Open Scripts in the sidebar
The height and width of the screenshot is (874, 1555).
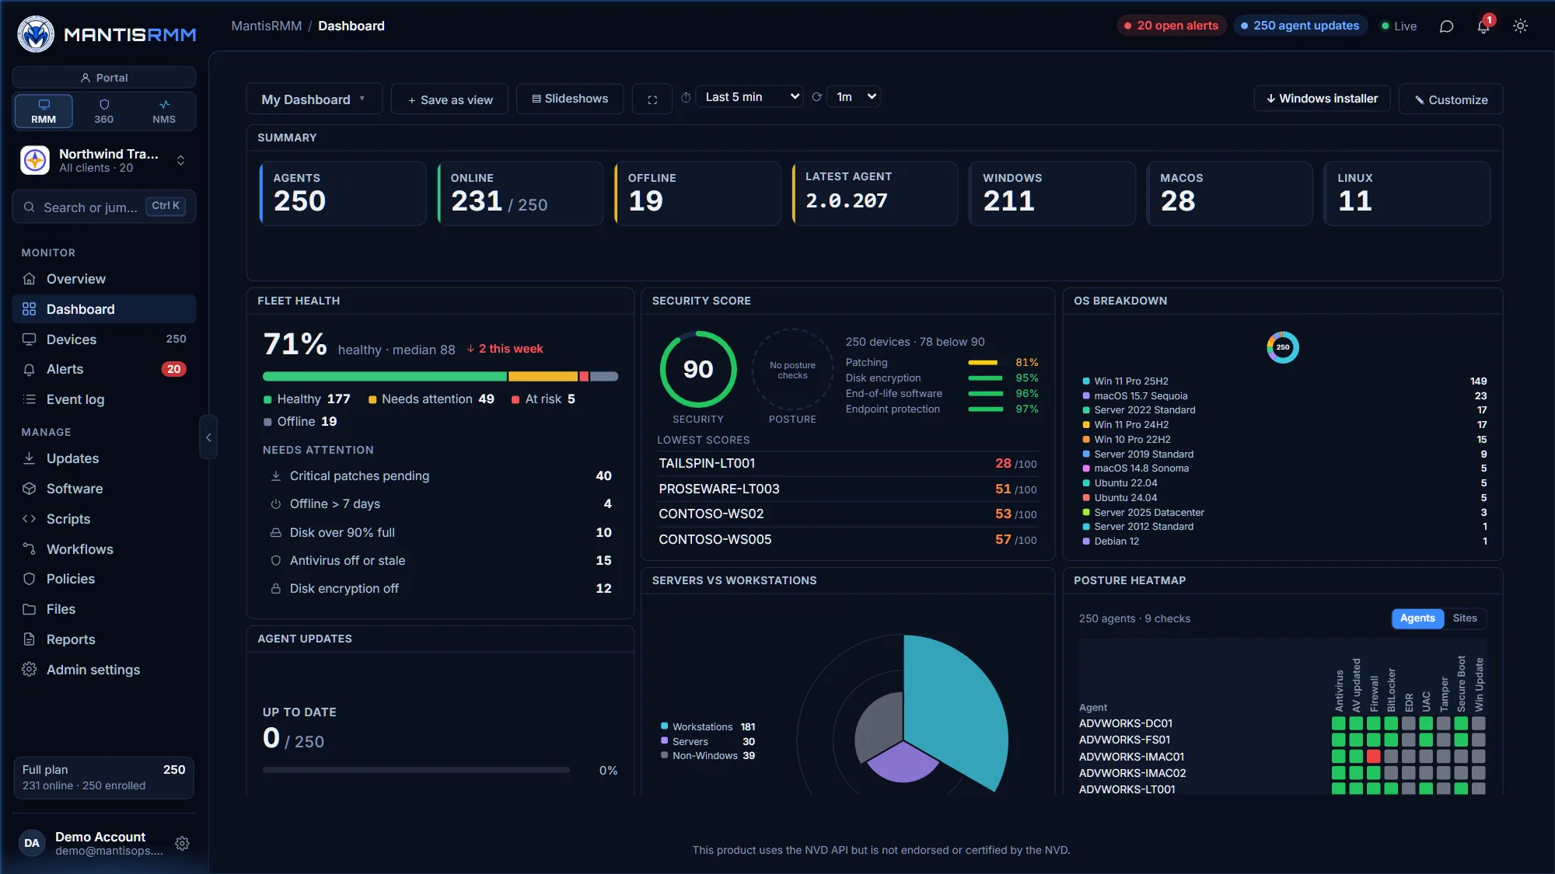pyautogui.click(x=104, y=519)
